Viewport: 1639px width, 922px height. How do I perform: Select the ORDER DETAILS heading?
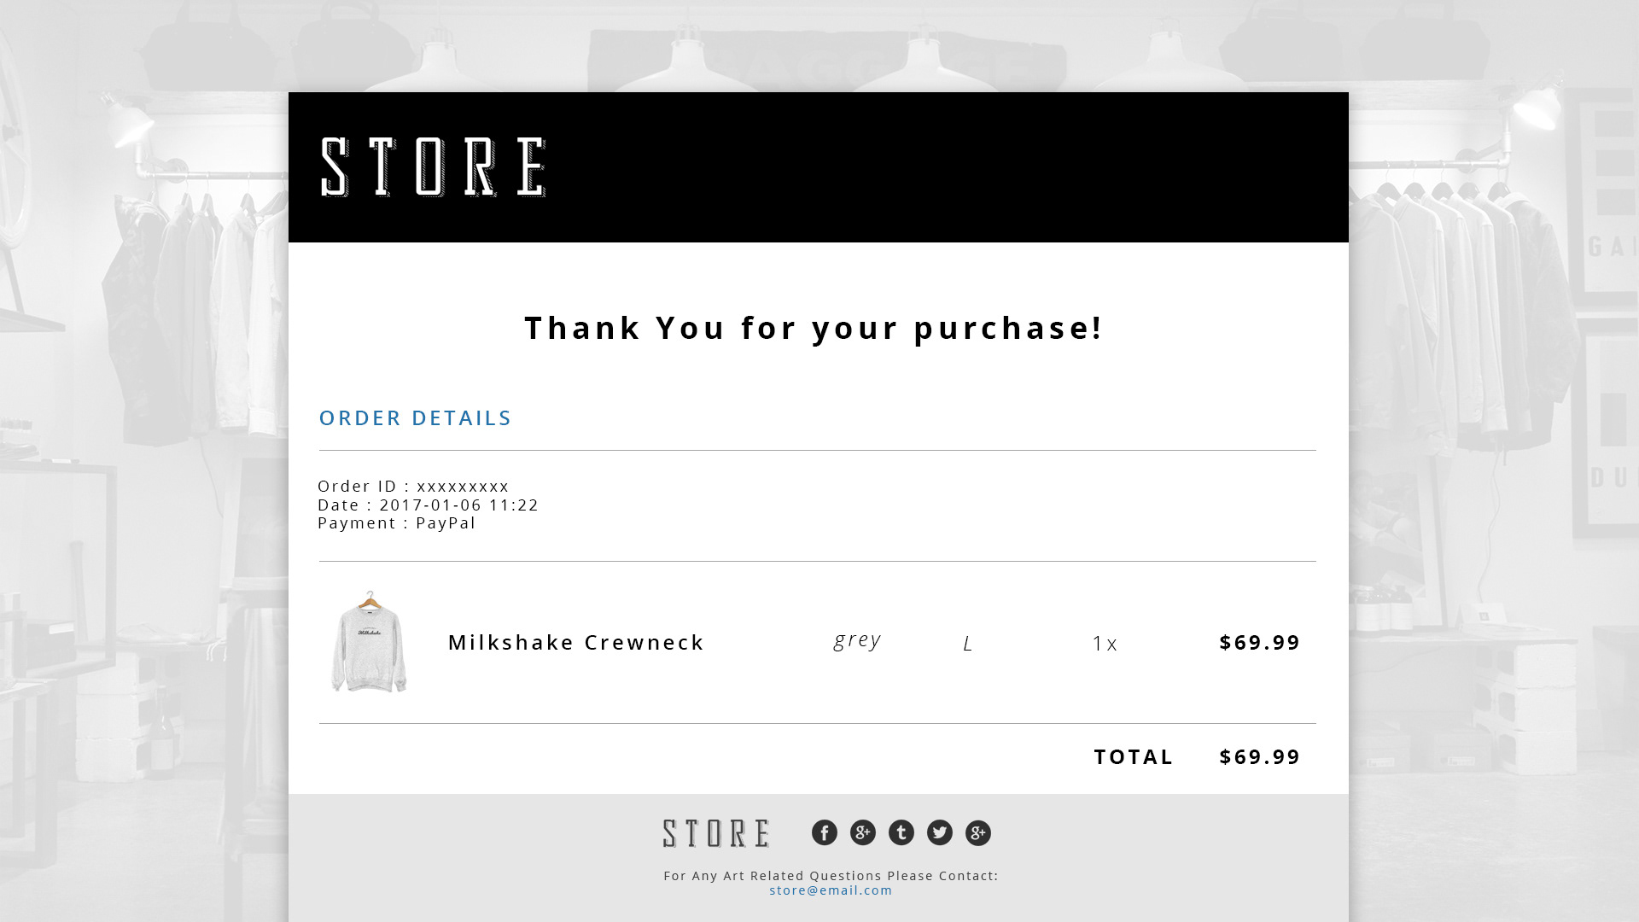coord(415,417)
